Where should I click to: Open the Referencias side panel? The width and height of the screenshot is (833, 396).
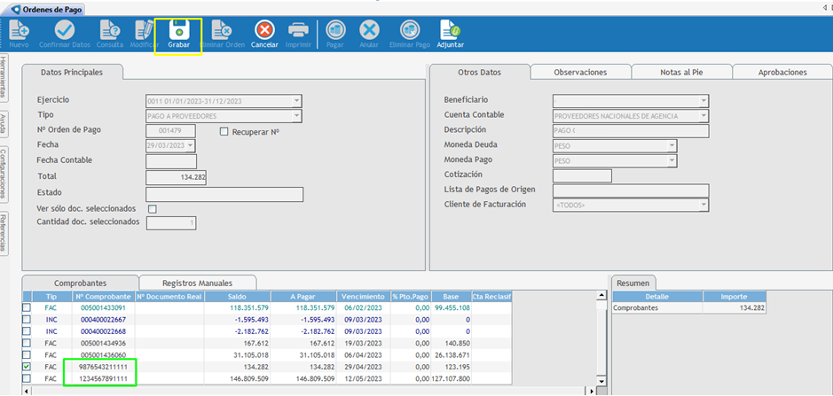coord(4,232)
